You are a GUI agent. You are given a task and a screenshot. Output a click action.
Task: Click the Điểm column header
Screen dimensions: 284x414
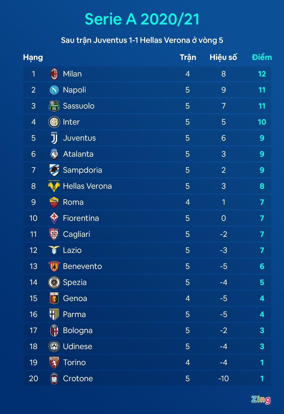click(x=262, y=57)
